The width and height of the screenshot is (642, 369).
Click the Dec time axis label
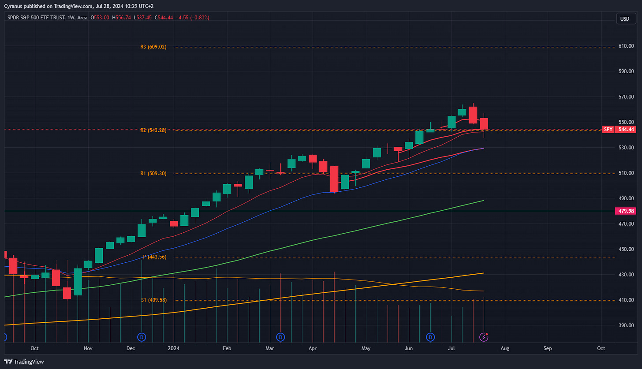click(x=131, y=348)
